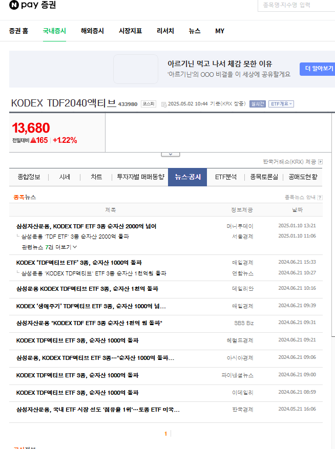Screen dimensions: 335x449
Task: Click the current price 13,680
Action: coord(31,128)
